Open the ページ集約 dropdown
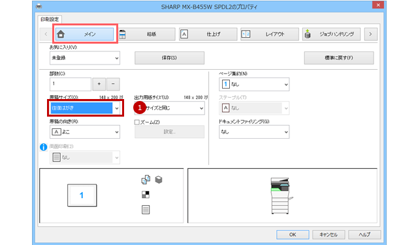Image resolution: width=418 pixels, height=245 pixels. point(254,84)
